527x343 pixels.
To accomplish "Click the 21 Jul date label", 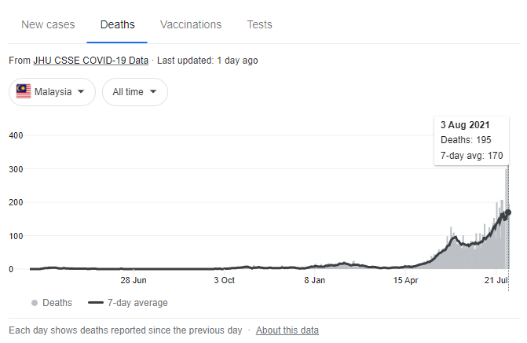I will 496,280.
